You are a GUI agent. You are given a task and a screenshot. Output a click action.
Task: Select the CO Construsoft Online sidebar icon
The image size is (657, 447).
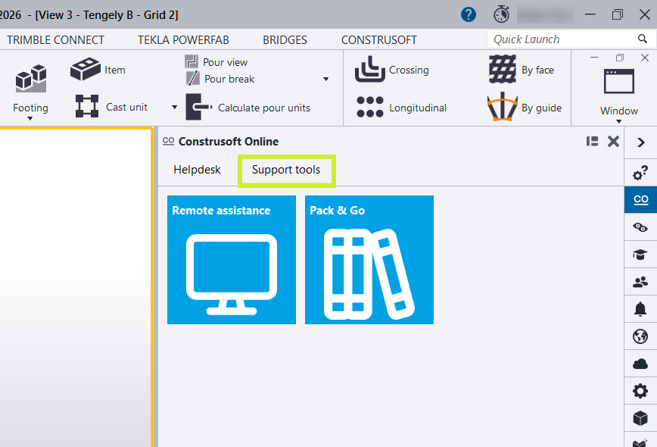640,199
